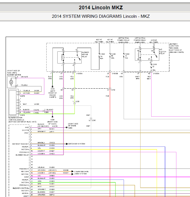Screen dimensions: 190x197
Task: Click the DEFOGGER SYSTEM text label
Action: pyautogui.click(x=77, y=144)
